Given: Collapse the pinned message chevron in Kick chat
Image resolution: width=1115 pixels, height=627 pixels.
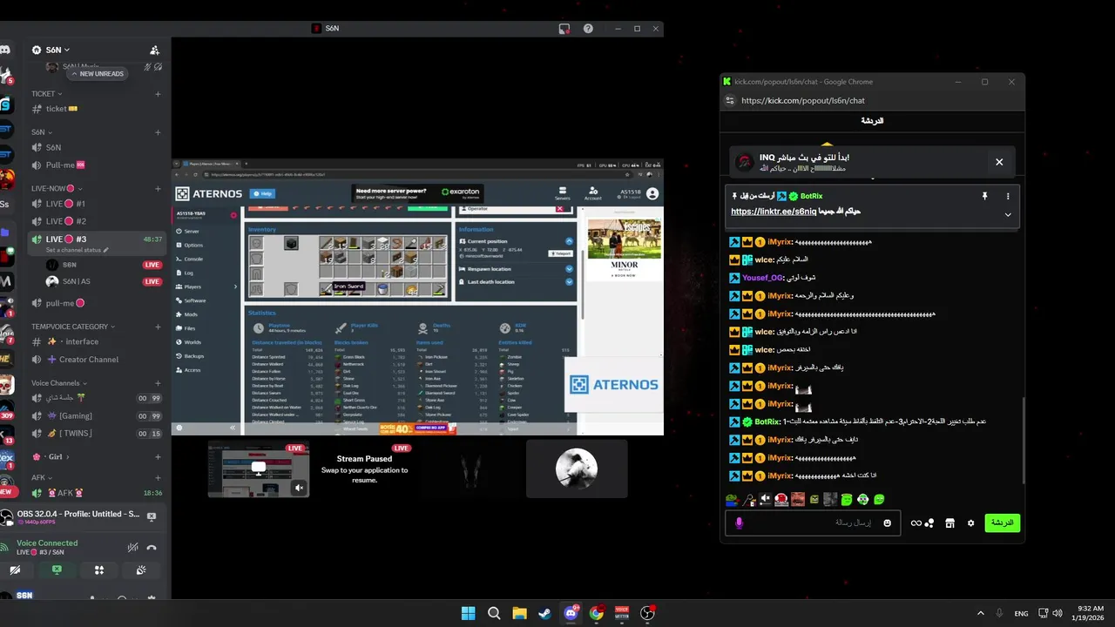Looking at the screenshot, I should [1008, 214].
